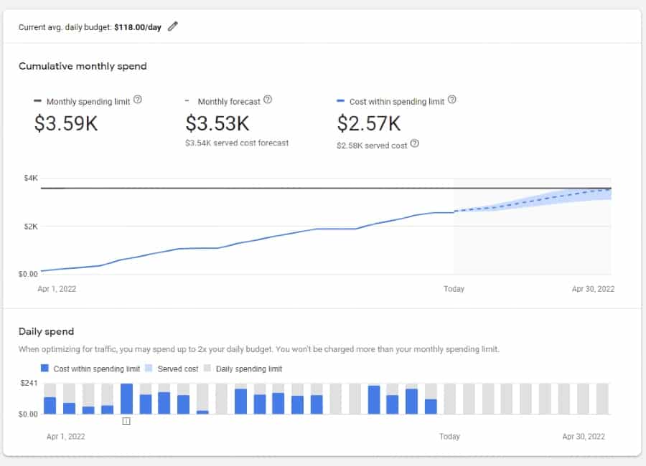
Task: Click the dark blue Cost within spending limit legend swatch
Action: coord(45,368)
